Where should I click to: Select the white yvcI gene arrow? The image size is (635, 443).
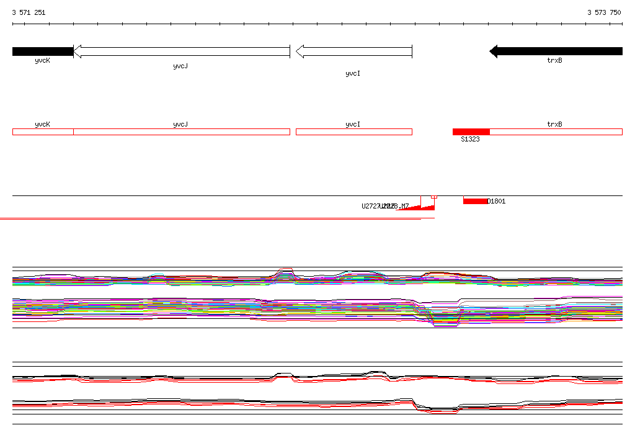pos(354,51)
